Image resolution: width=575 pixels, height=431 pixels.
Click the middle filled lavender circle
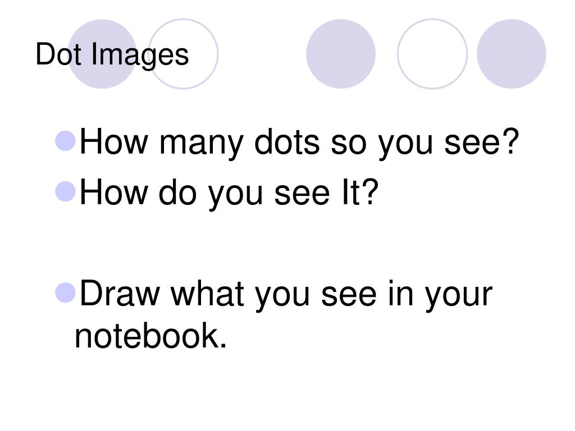click(341, 54)
